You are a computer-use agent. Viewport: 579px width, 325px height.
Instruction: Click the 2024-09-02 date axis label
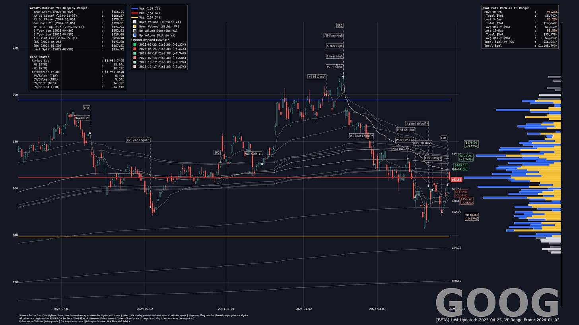(x=145, y=308)
